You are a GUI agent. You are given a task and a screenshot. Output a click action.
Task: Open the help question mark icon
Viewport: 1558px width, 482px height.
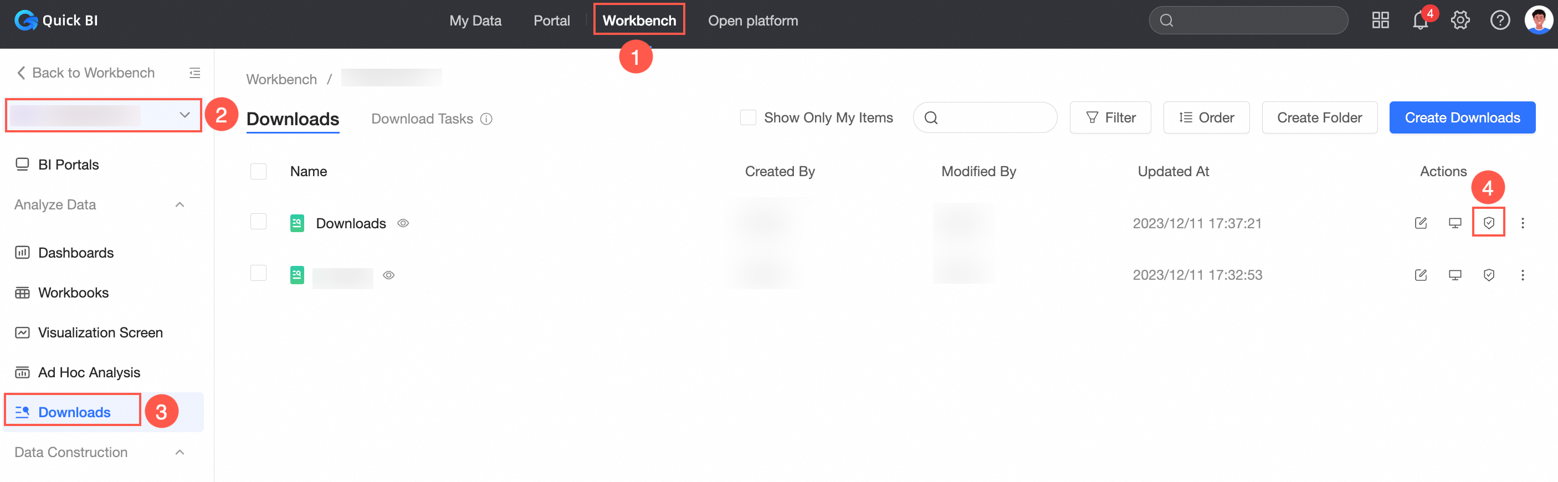pos(1499,20)
